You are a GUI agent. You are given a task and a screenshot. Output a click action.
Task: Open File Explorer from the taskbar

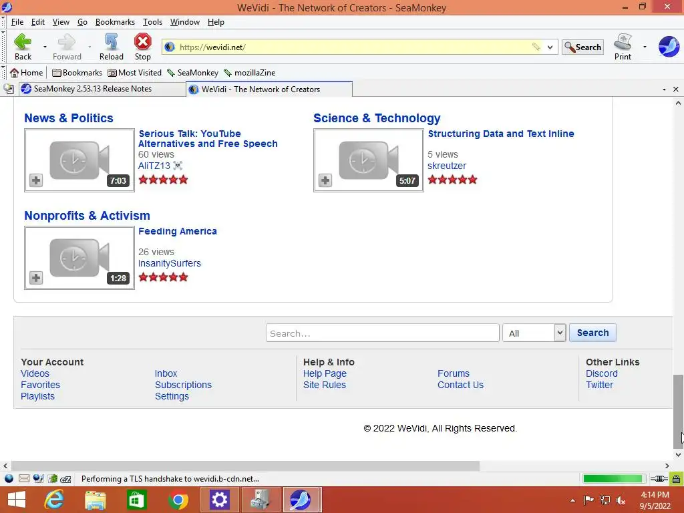[95, 500]
